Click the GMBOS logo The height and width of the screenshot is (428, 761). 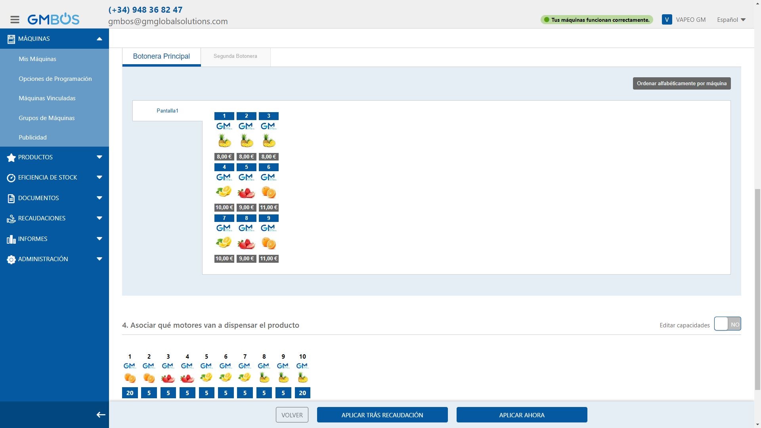(54, 19)
